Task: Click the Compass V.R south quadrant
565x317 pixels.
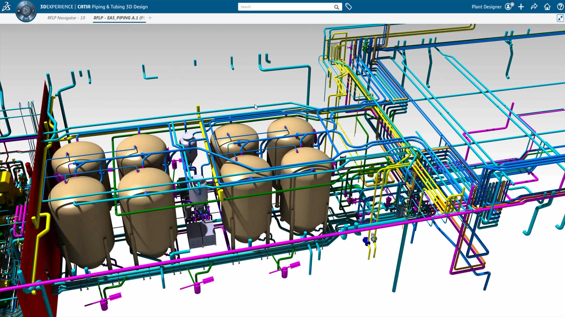Action: tap(26, 18)
